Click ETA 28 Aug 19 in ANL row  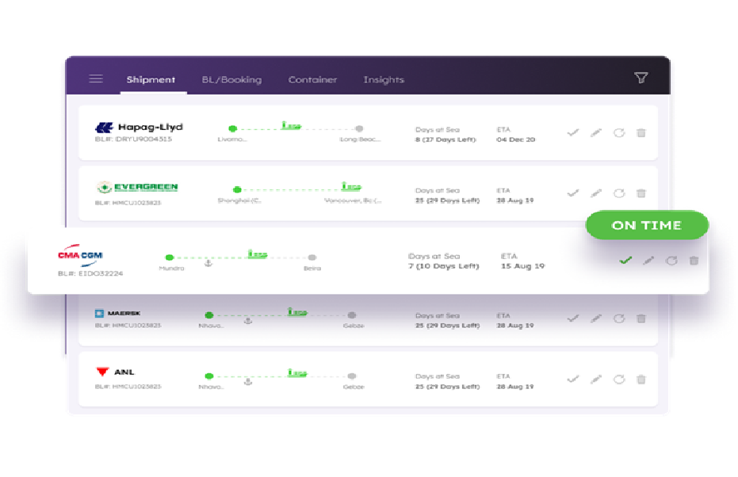coord(515,387)
